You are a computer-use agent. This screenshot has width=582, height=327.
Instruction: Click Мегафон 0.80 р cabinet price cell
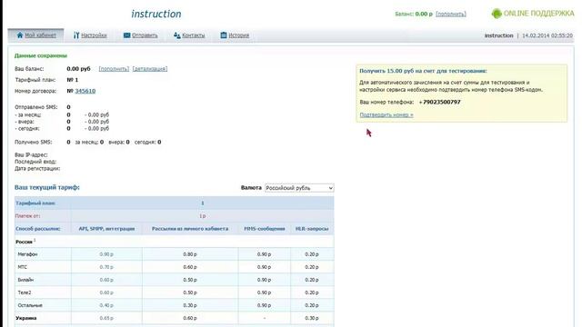coord(190,254)
